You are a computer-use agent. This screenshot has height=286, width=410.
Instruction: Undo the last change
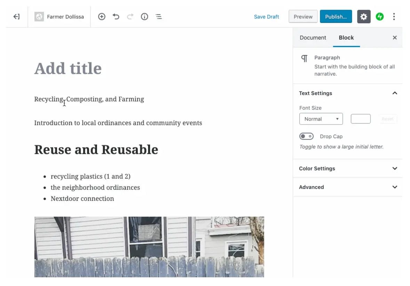116,16
